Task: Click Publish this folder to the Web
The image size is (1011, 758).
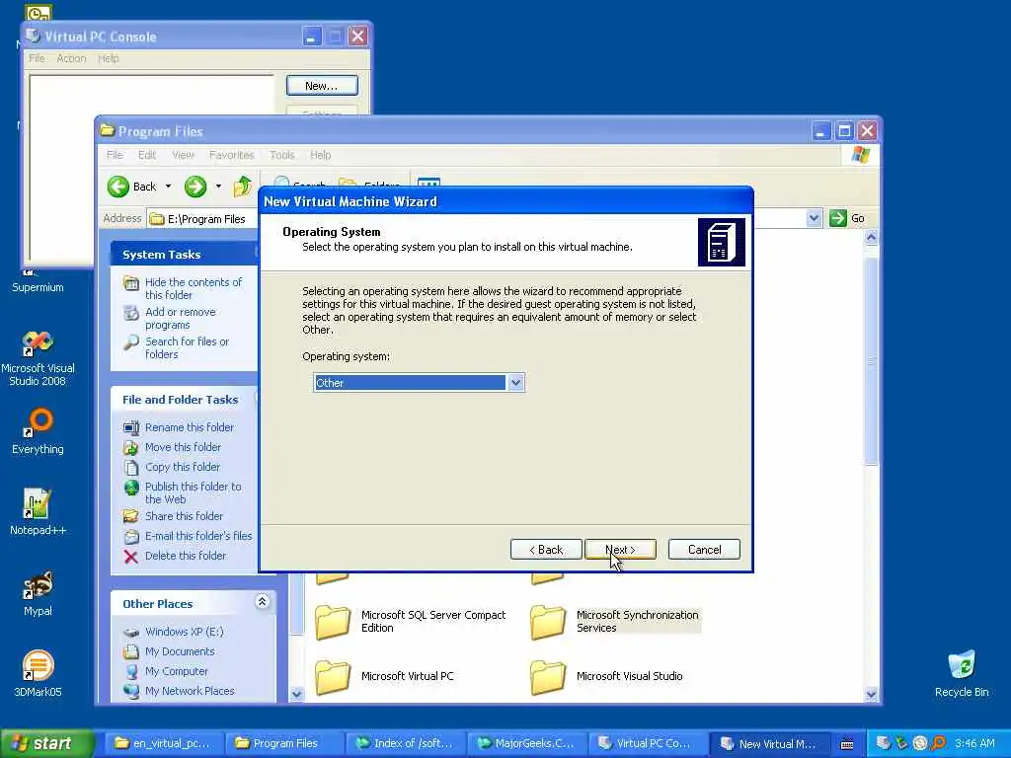Action: pyautogui.click(x=193, y=493)
